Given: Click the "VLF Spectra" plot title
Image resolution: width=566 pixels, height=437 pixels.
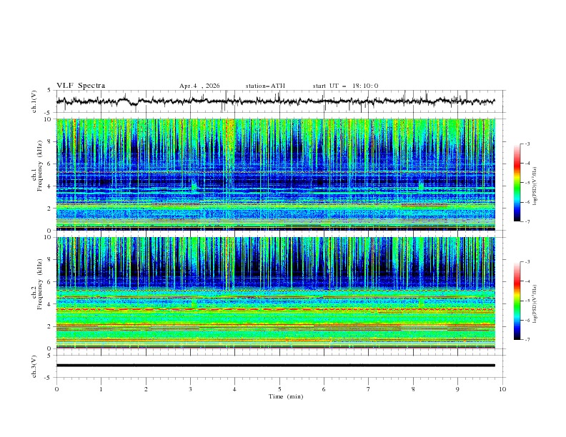Looking at the screenshot, I should click(81, 86).
